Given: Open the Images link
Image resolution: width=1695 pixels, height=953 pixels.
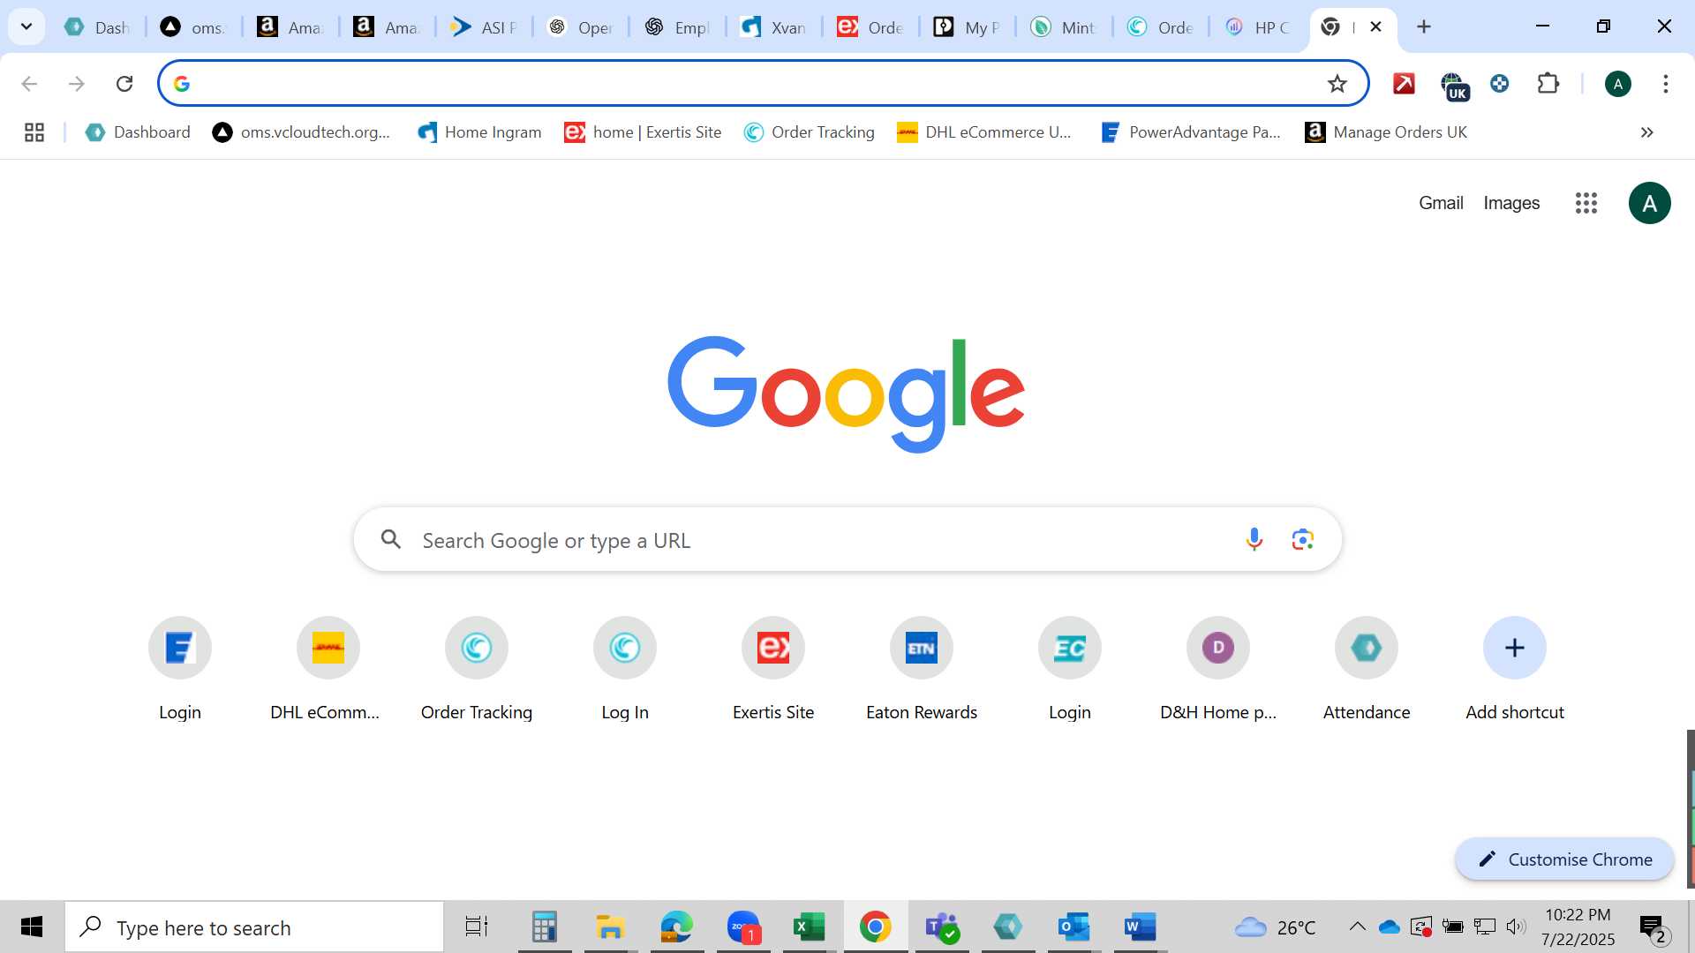Looking at the screenshot, I should pyautogui.click(x=1511, y=203).
